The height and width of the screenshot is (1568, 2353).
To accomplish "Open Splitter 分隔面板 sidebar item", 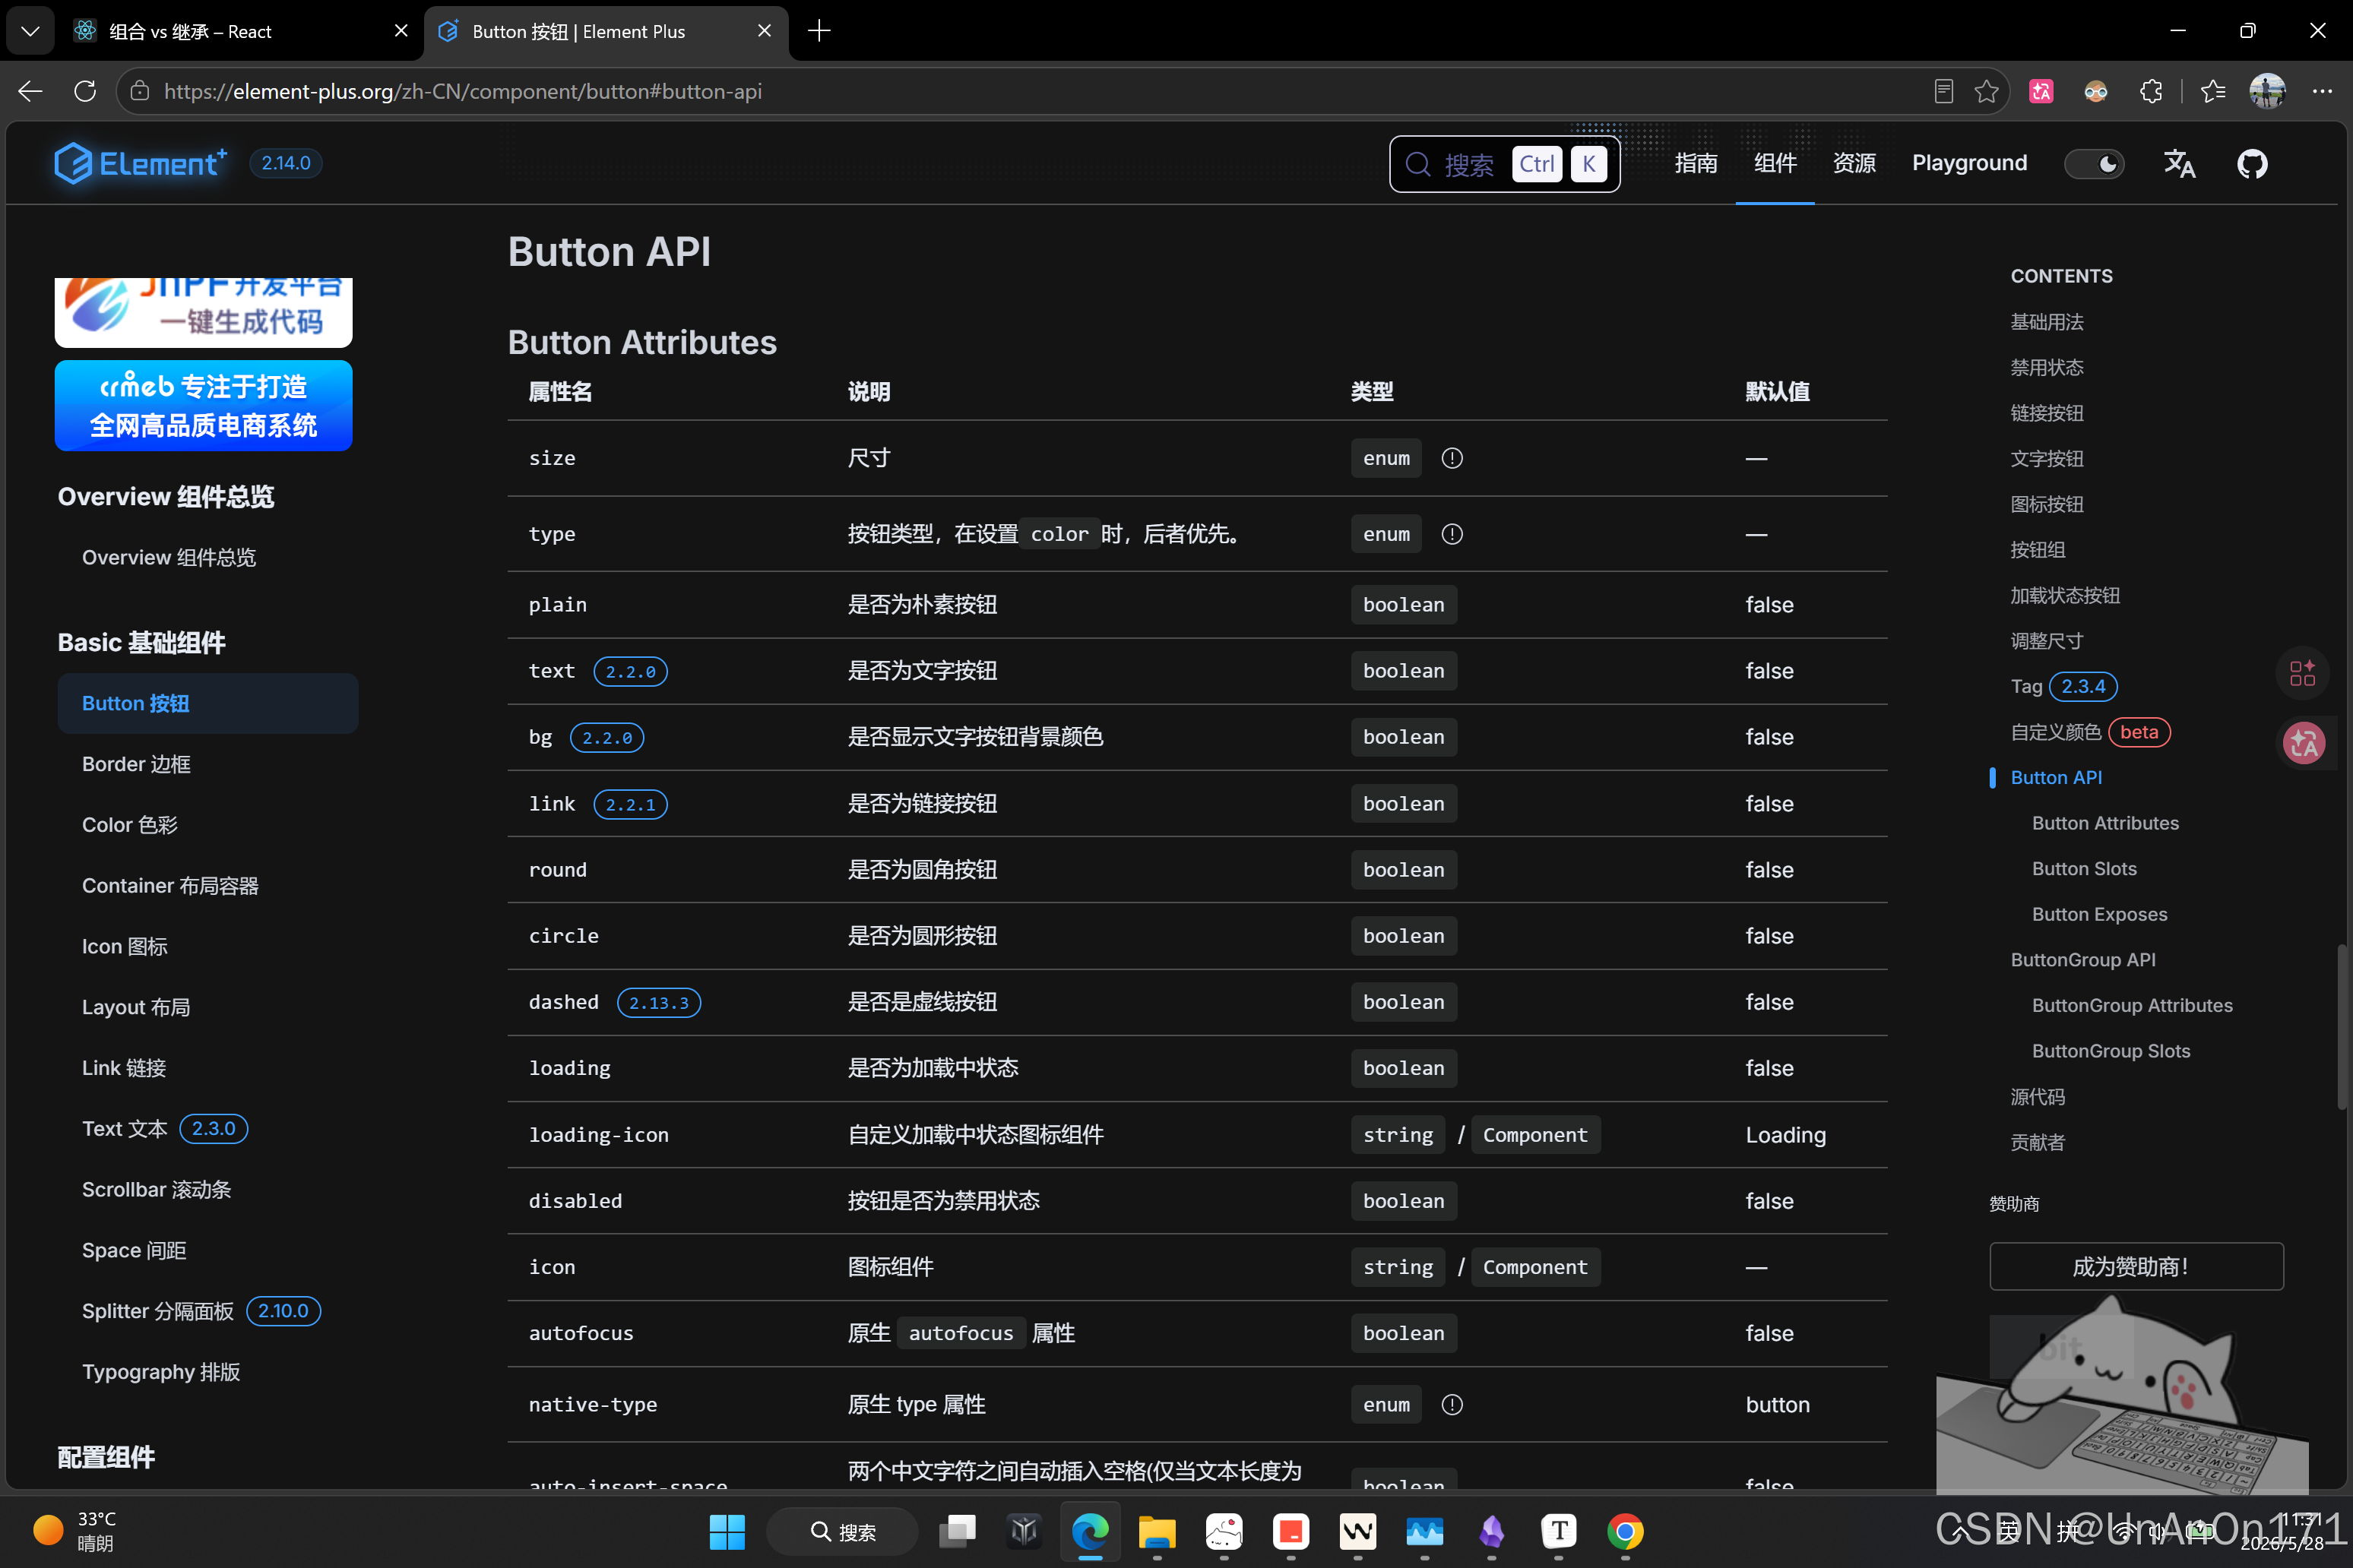I will 158,1311.
